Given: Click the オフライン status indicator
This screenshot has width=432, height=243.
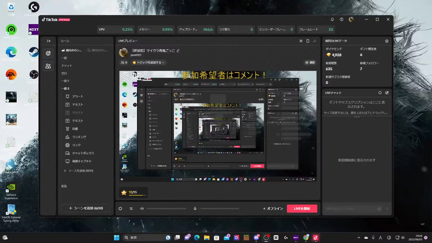Looking at the screenshot, I should point(273,208).
